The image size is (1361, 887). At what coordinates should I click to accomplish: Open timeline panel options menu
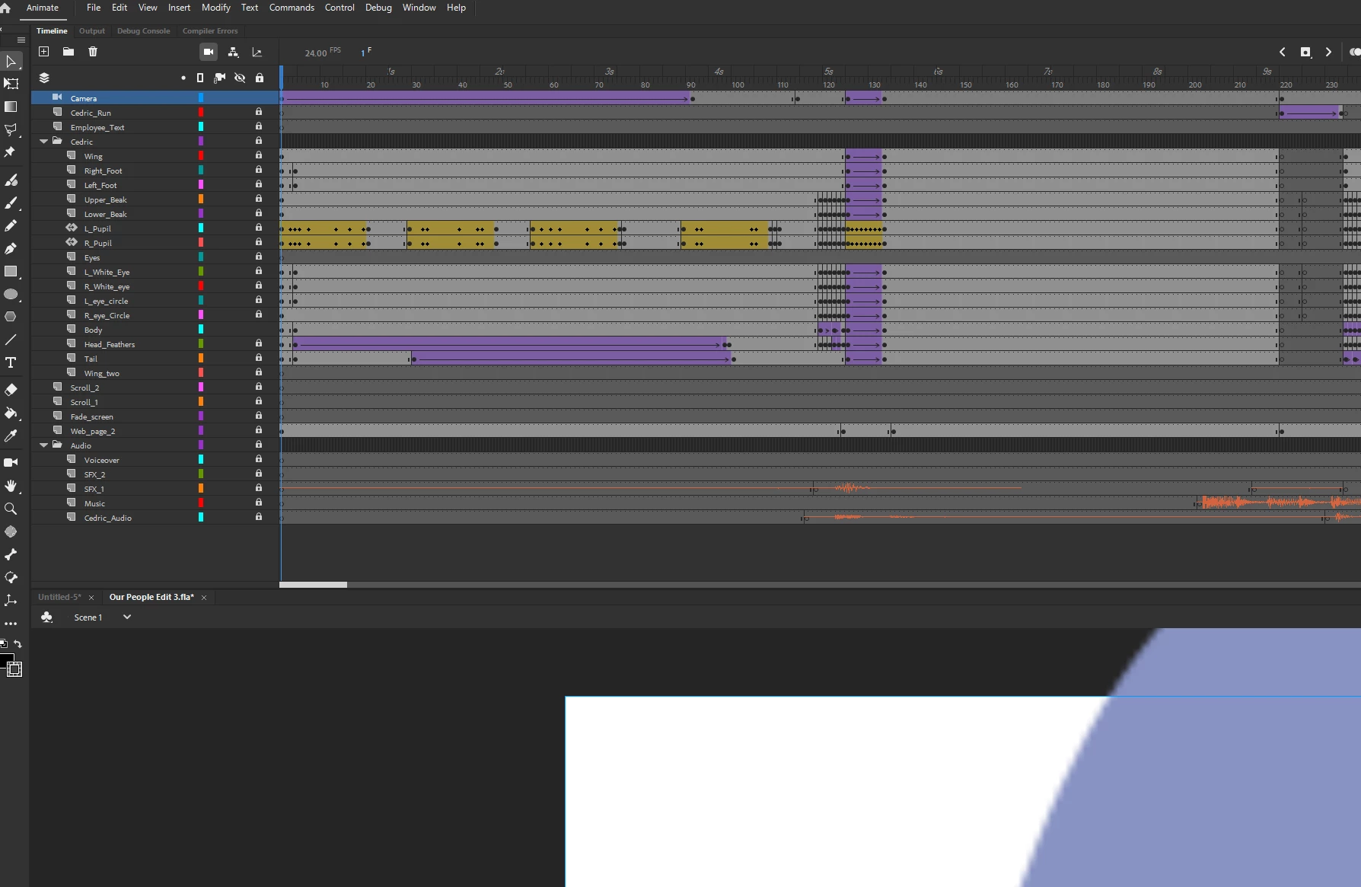point(21,40)
